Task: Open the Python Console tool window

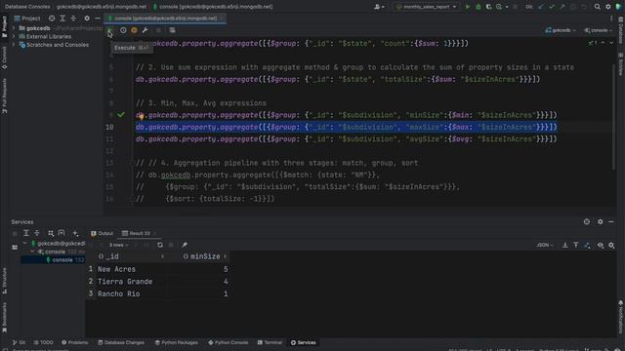Action: click(229, 342)
